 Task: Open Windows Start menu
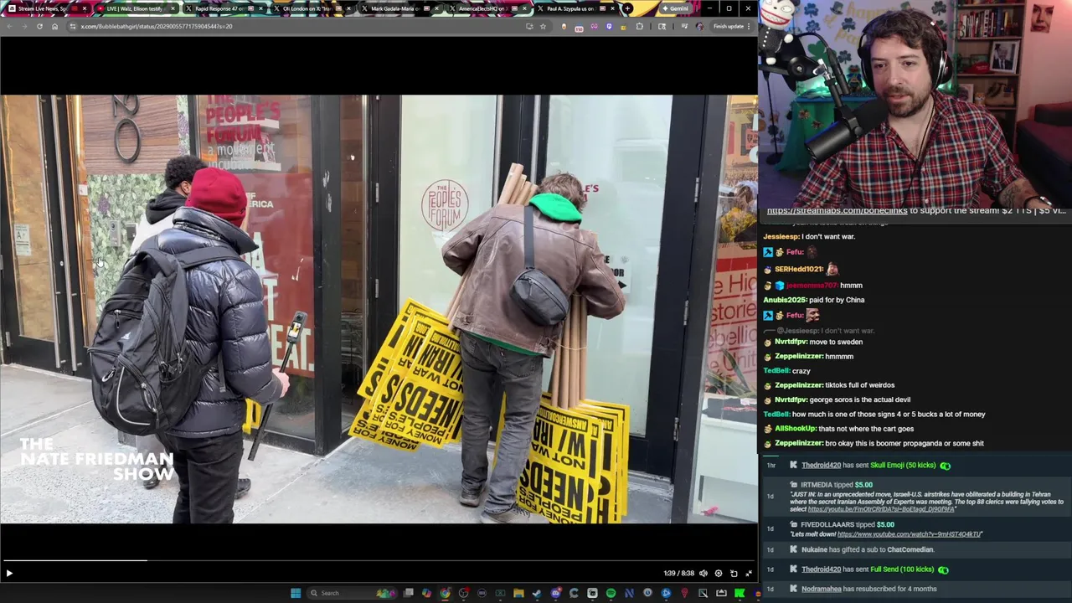[x=296, y=593]
